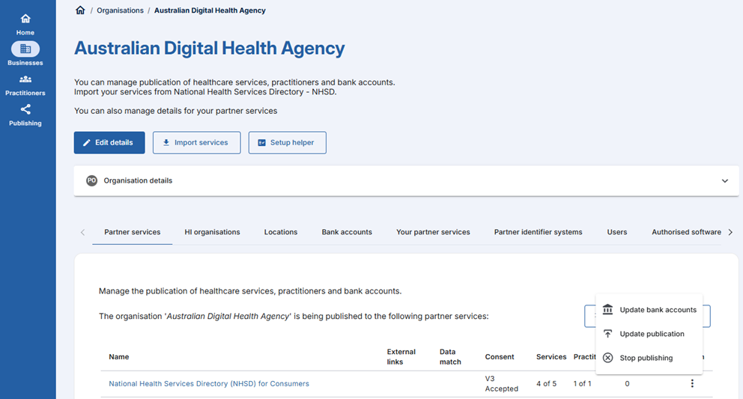Viewport: 743px width, 399px height.
Task: Open Your partner services tab
Action: [x=433, y=232]
